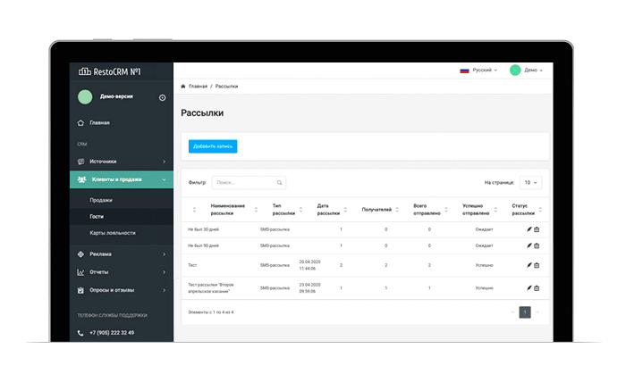This screenshot has width=626, height=382.
Task: Select Продажи in the sidebar submenu
Action: pos(101,200)
